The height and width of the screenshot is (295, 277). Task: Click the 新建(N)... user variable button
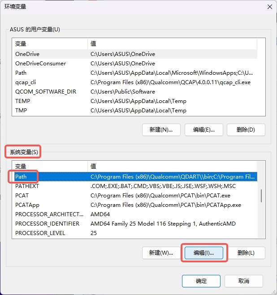161,130
